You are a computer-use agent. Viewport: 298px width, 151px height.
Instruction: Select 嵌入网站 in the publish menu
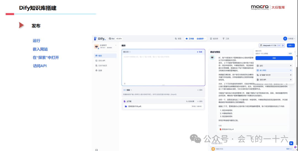(274, 70)
